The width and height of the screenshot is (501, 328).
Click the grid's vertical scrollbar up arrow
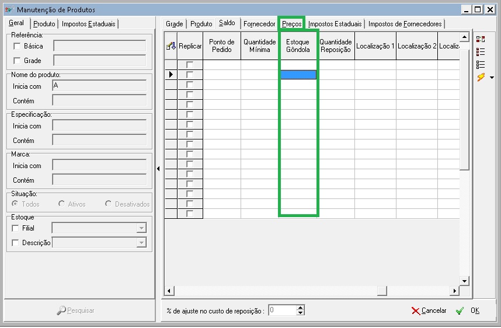tap(464, 37)
